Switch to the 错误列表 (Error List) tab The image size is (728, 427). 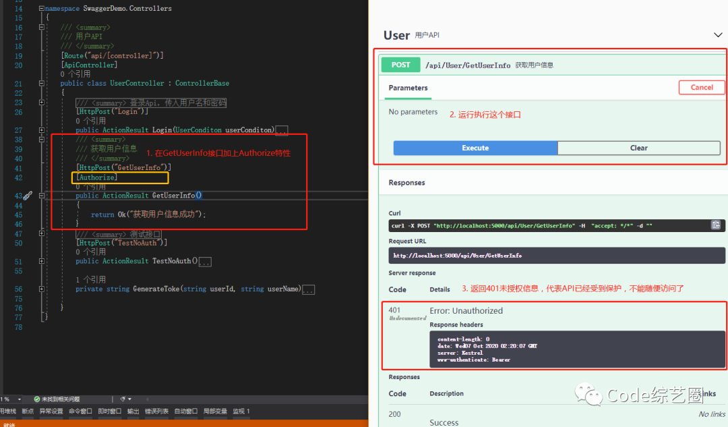(156, 411)
